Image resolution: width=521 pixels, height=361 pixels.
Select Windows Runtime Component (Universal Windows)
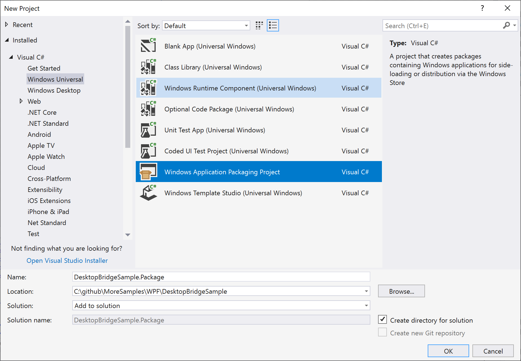tap(259, 88)
